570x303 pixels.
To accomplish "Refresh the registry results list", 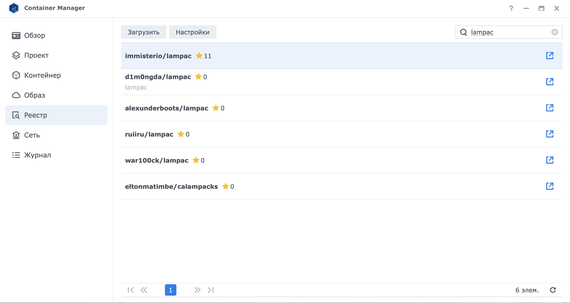I will point(553,290).
